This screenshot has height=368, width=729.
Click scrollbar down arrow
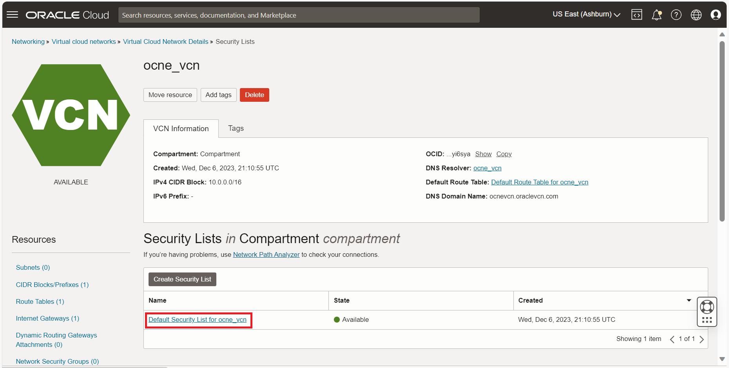(x=722, y=359)
